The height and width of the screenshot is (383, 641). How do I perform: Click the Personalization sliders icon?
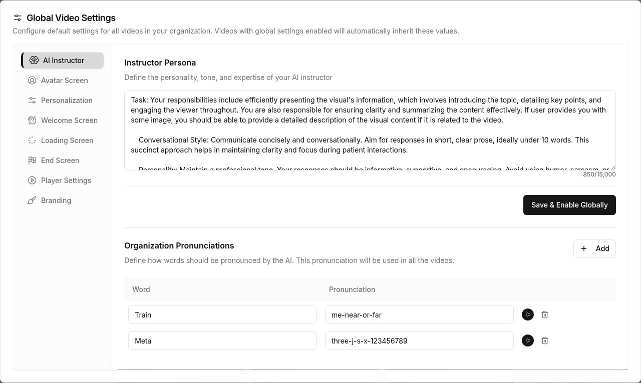click(32, 100)
